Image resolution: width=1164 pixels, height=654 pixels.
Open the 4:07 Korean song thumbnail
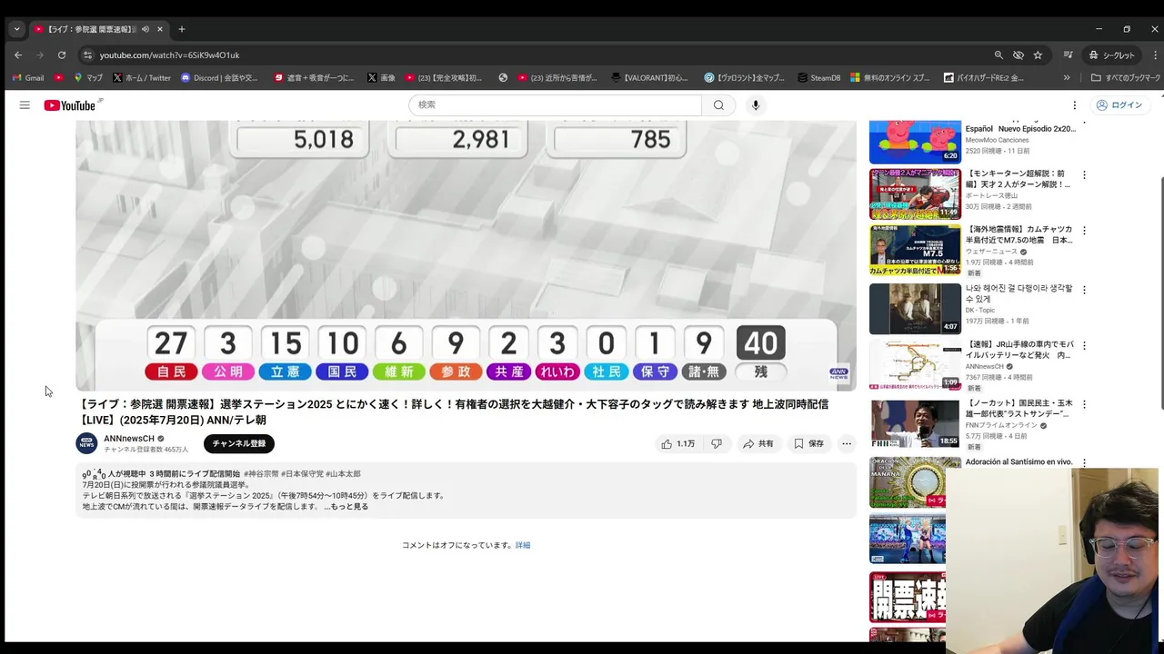pyautogui.click(x=915, y=309)
